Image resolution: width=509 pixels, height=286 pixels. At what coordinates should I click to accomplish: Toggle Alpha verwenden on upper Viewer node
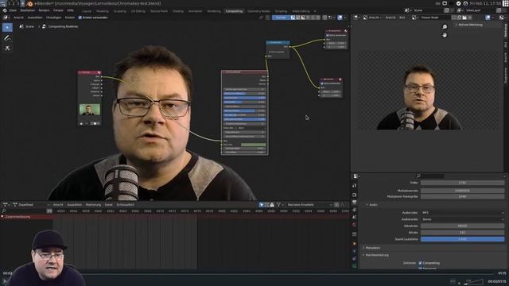coord(328,35)
